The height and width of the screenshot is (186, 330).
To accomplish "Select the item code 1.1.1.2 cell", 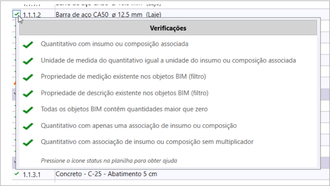I will [32, 15].
